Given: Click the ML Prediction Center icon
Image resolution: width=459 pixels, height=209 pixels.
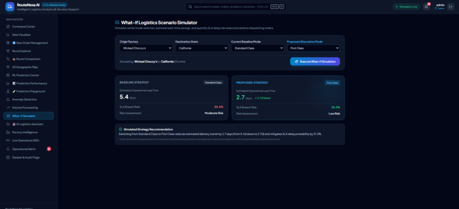Looking at the screenshot, I should 8,75.
